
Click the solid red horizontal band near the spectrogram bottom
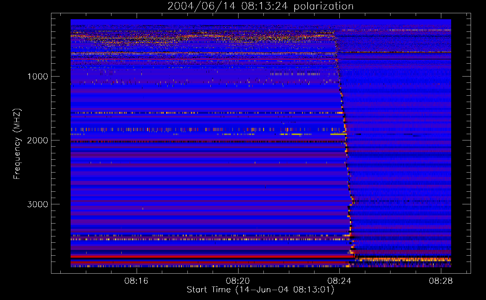pyautogui.click(x=212, y=256)
